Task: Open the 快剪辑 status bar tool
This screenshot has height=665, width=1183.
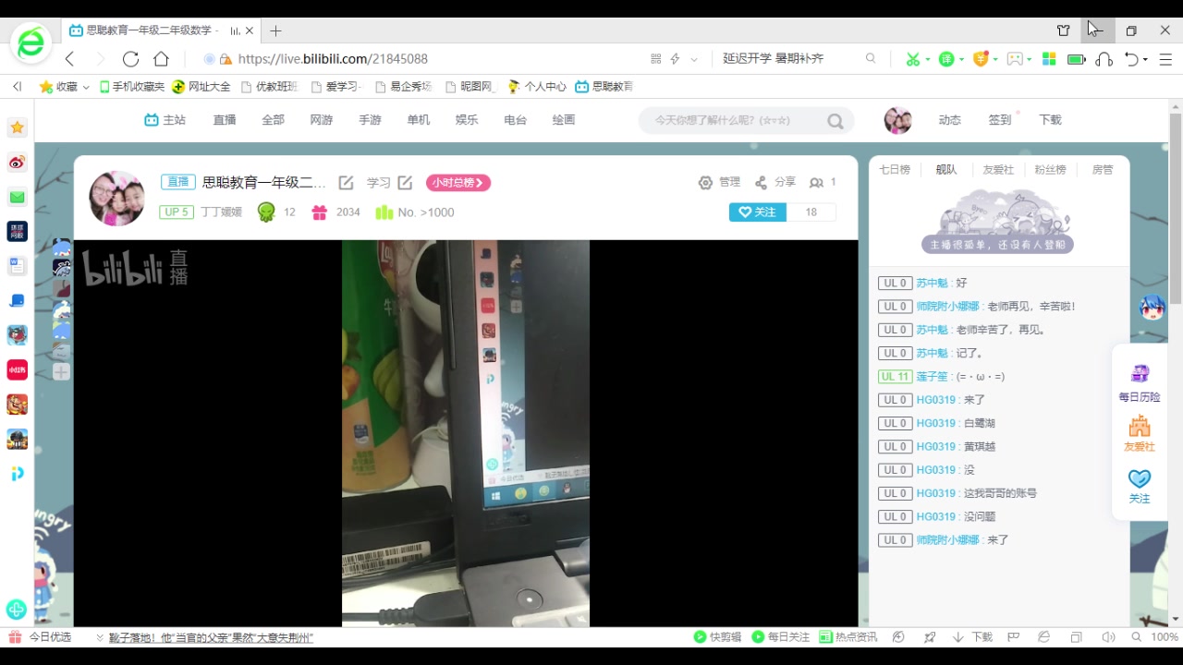Action: click(x=718, y=637)
